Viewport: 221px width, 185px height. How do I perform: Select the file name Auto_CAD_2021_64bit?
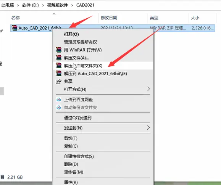click(x=40, y=28)
